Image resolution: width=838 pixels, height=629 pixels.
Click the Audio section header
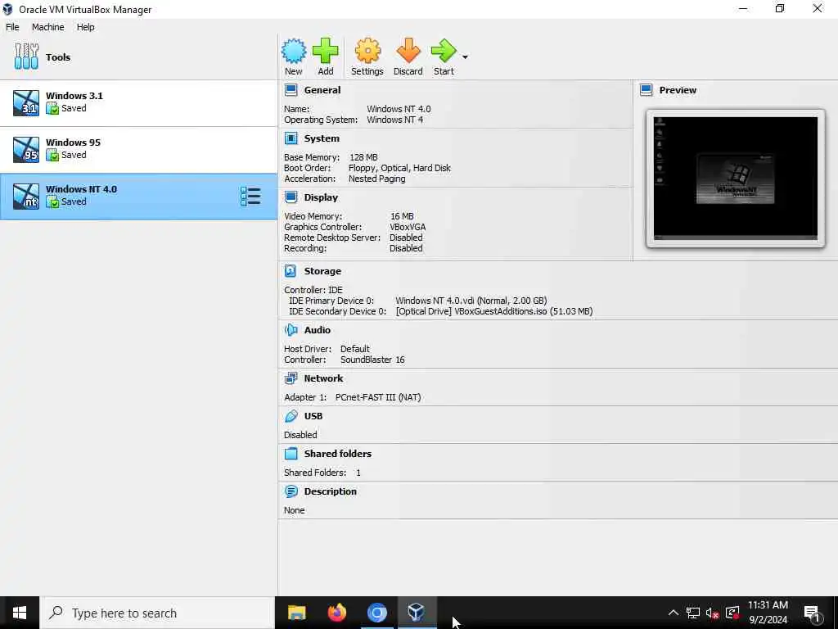[318, 330]
